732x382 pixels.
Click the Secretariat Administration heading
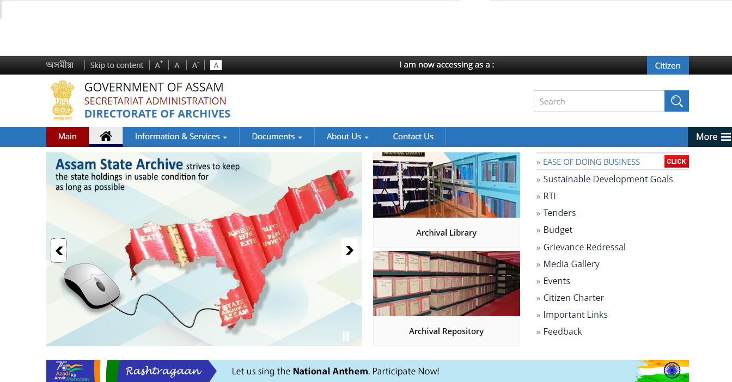(155, 101)
